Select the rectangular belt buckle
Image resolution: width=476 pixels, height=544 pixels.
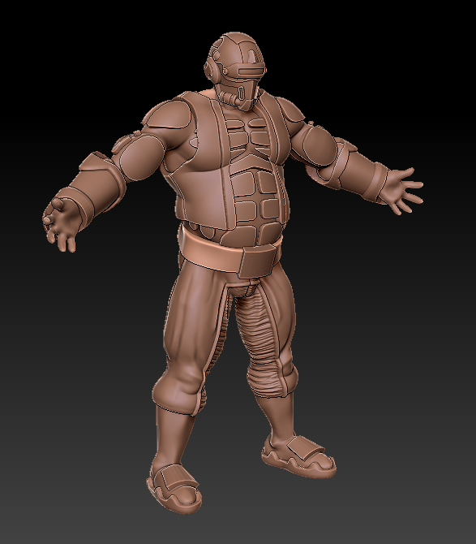[x=258, y=260]
